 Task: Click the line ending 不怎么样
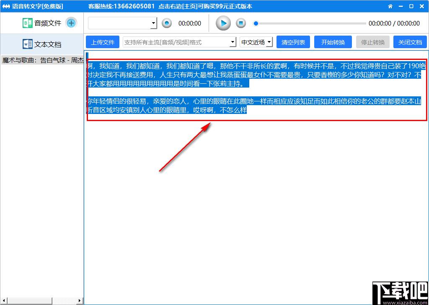166,110
